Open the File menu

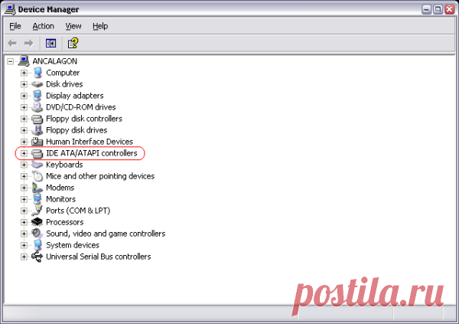[x=15, y=26]
